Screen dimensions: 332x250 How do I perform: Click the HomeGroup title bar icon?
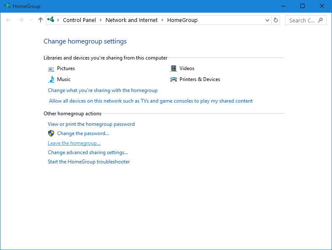(7, 6)
